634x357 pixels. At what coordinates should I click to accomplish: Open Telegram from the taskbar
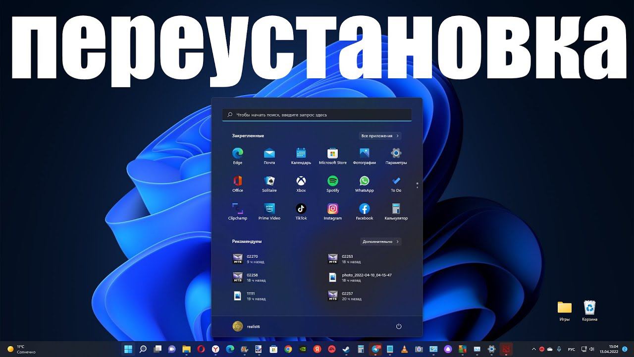tap(375, 349)
